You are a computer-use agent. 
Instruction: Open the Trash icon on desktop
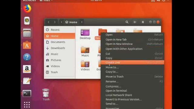tap(46, 95)
